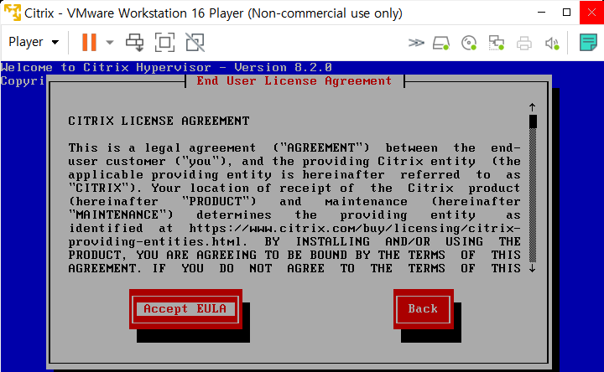Open the green message log icon

(x=588, y=43)
